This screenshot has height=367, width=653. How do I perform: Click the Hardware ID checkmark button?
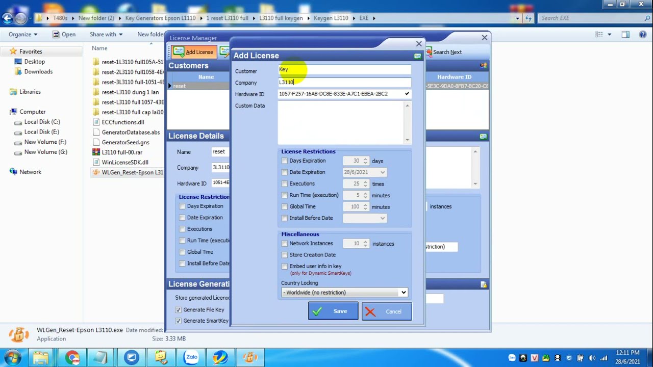(407, 94)
